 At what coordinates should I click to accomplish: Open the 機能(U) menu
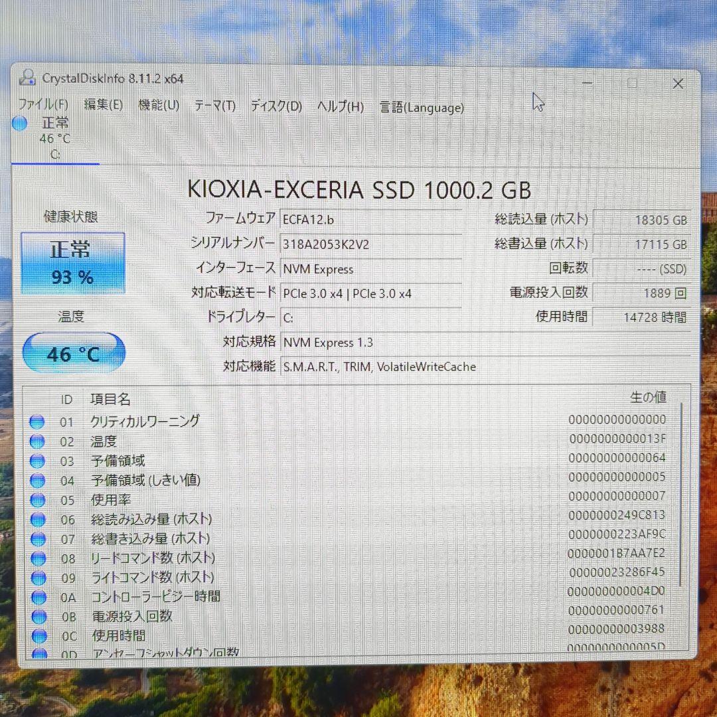(159, 104)
